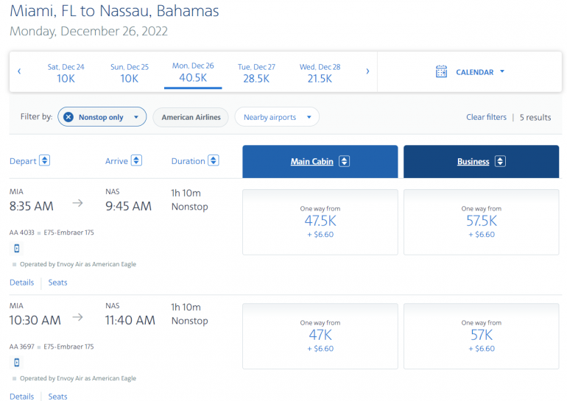Screen dimensions: 567x401
Task: Sort flights by Depart time icon
Action: [44, 160]
